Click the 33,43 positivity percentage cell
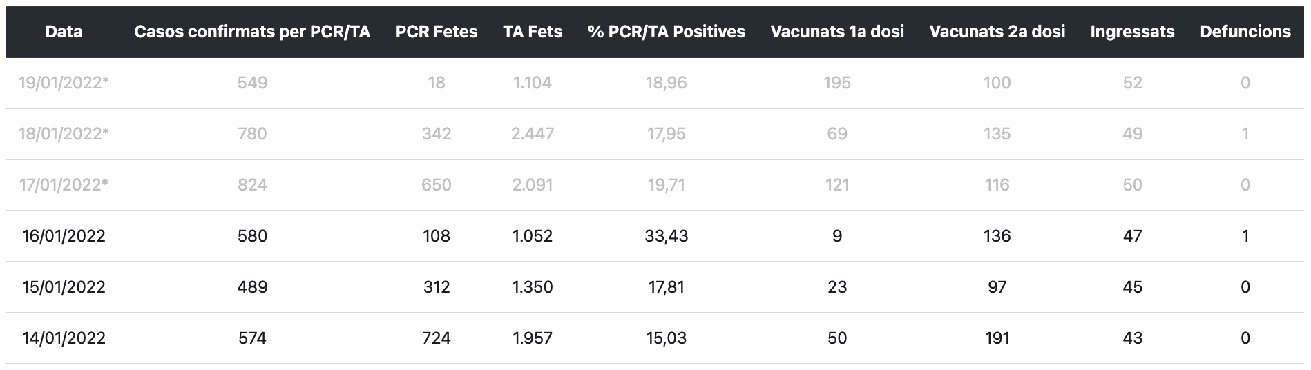 tap(667, 236)
